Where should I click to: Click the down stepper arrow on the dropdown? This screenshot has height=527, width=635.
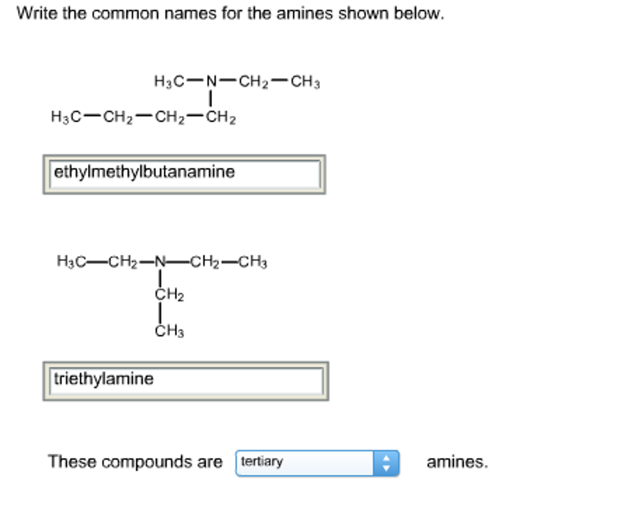click(x=387, y=466)
